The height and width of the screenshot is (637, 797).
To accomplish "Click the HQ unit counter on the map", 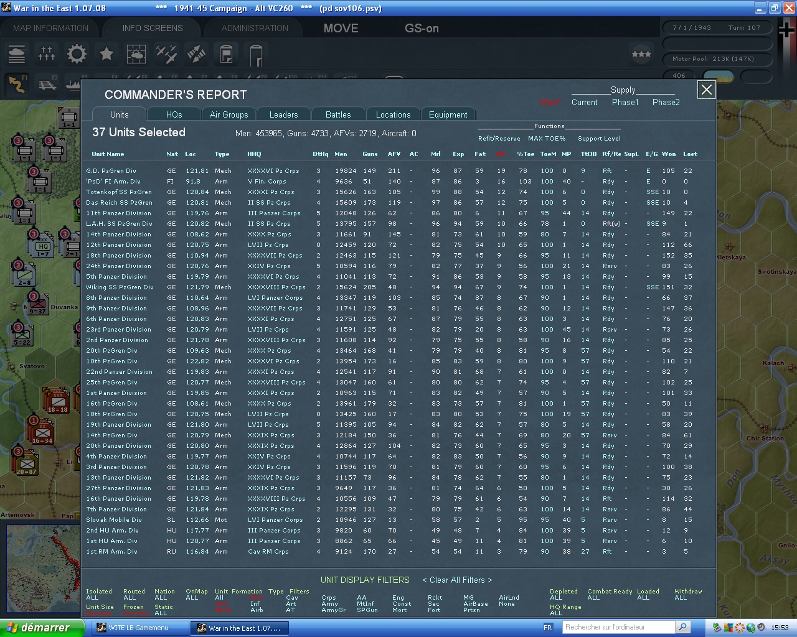I will 43,246.
